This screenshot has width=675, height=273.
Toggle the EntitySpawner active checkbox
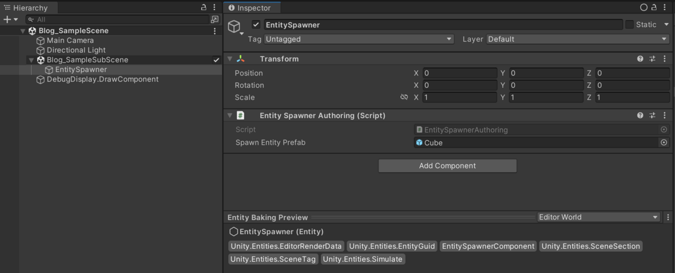pos(256,25)
